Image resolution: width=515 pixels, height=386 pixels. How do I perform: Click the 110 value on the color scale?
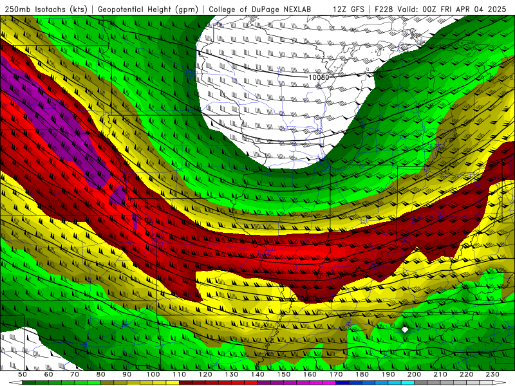(x=180, y=374)
